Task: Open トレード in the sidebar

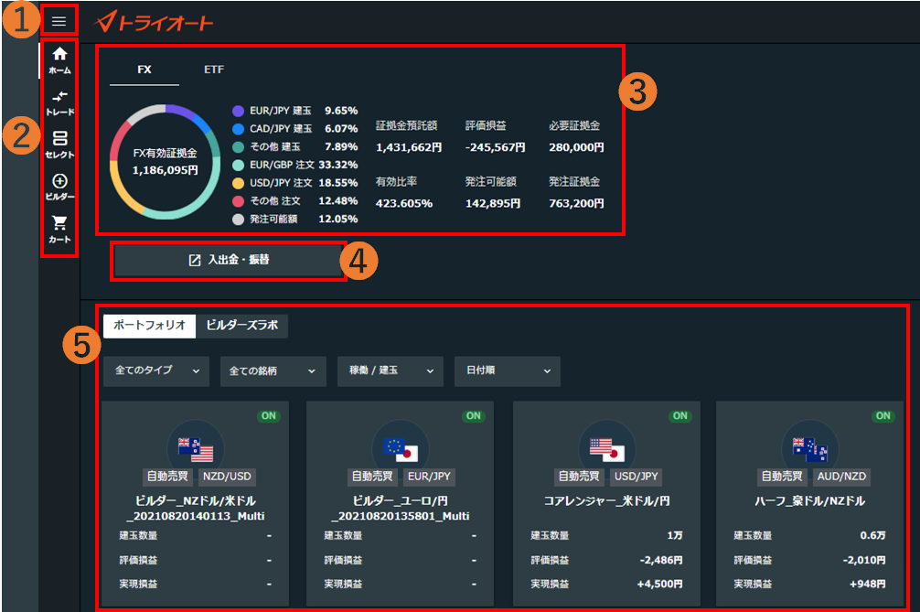Action: [59, 102]
